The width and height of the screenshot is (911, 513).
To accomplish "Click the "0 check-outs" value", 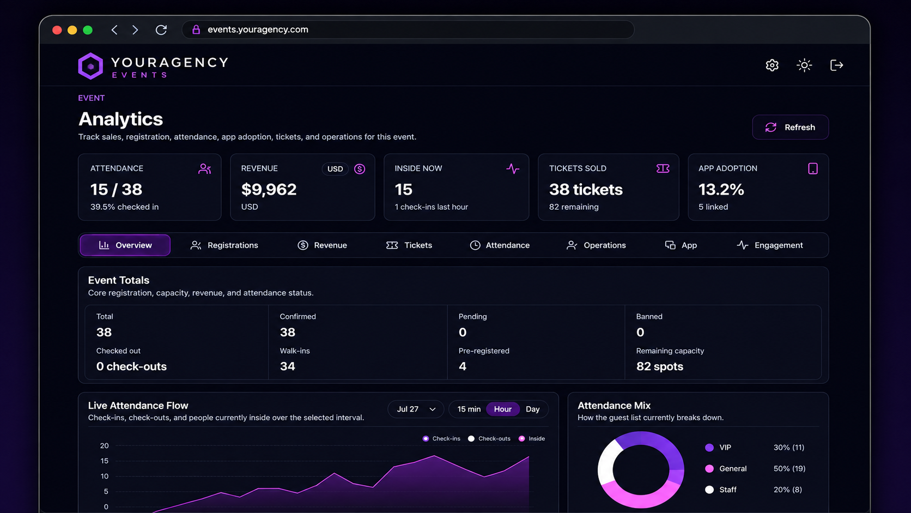I will (x=131, y=366).
